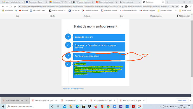Open Dropbox from taskbar
Image resolution: width=193 pixels, height=109 pixels.
(x=90, y=106)
